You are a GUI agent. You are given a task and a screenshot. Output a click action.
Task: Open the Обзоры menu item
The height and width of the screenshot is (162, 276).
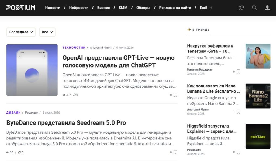(143, 8)
